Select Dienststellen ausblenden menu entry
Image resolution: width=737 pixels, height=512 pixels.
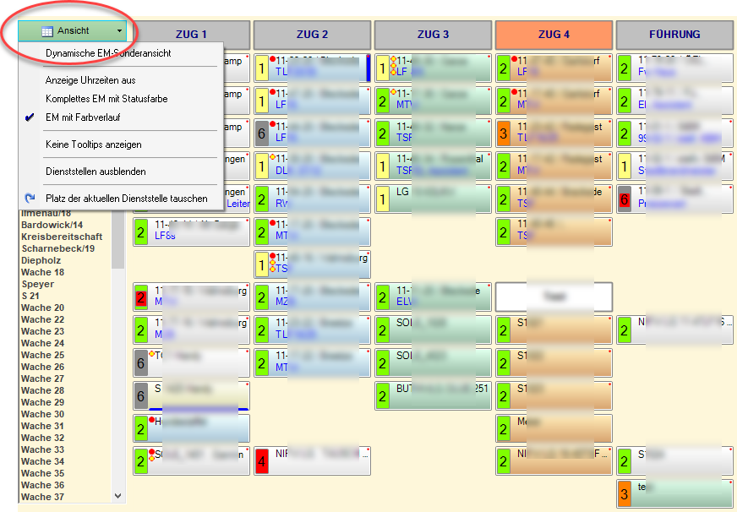(96, 172)
